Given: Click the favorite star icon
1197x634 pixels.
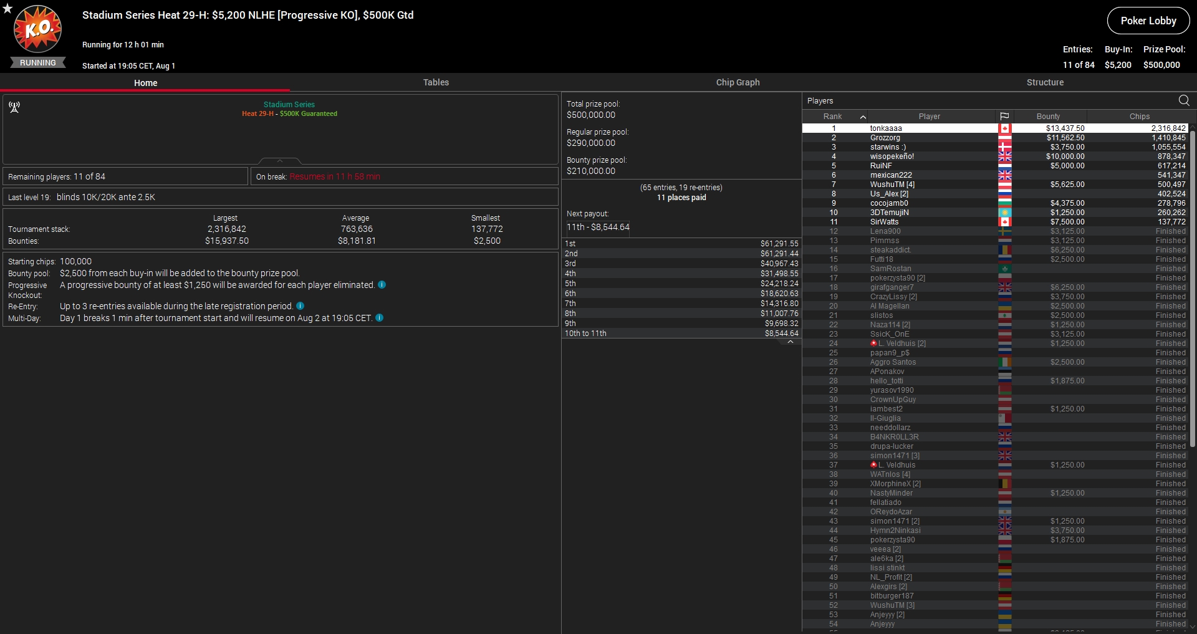Looking at the screenshot, I should (x=7, y=8).
